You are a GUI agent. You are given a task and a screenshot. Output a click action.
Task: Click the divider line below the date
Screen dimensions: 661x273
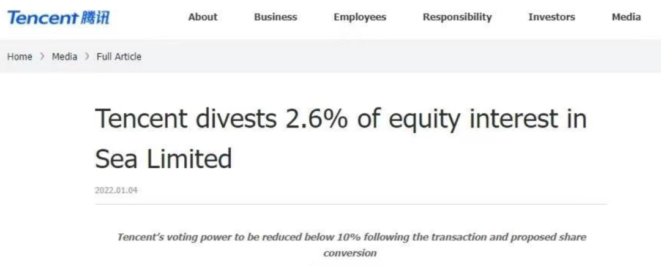(351, 204)
